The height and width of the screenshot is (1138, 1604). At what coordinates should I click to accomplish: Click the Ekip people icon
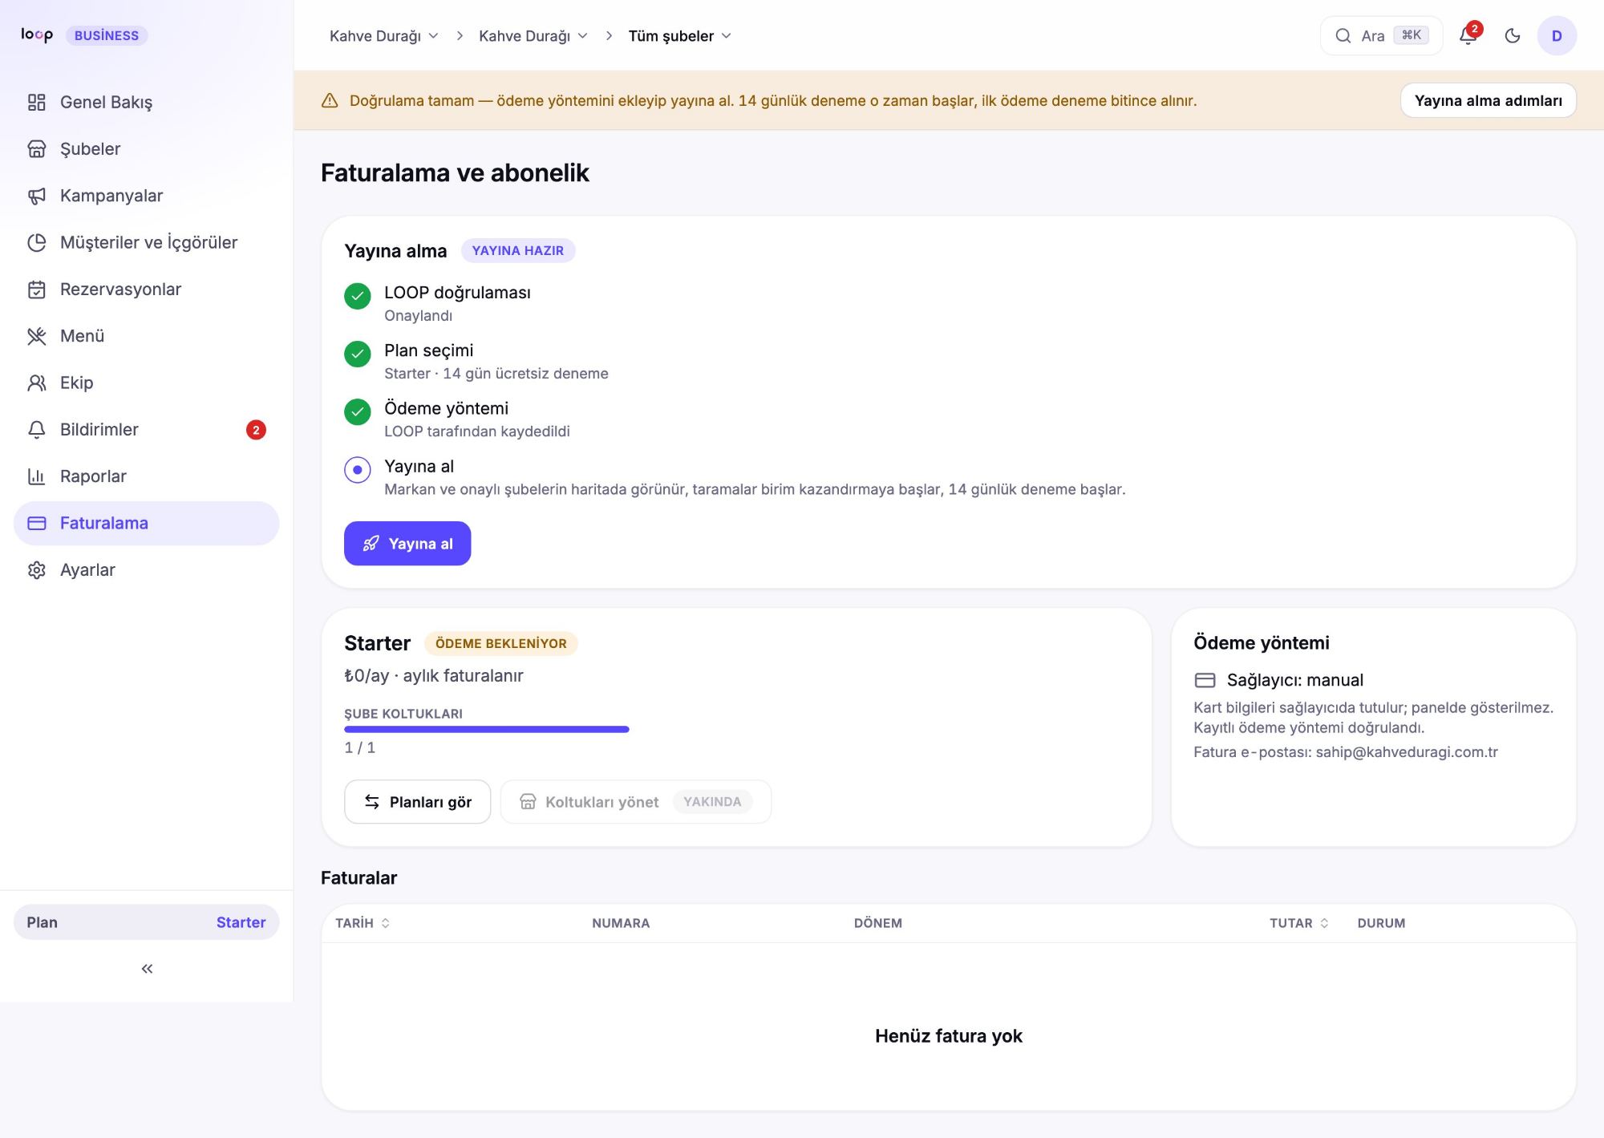point(37,383)
